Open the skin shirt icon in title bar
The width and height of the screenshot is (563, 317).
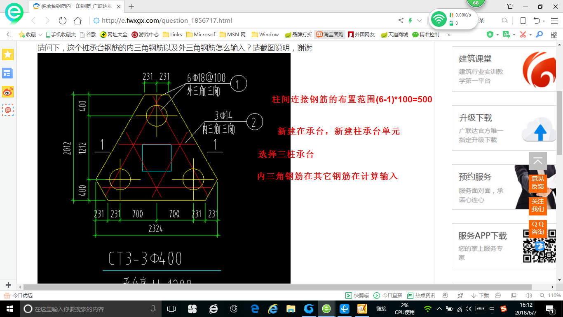coord(510,6)
